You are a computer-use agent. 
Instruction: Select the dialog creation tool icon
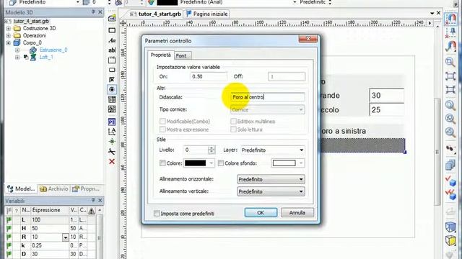(112, 18)
